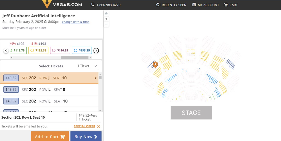Select the $152.38 price filter
Viewport: 281px width, 141px height.
click(38, 50)
